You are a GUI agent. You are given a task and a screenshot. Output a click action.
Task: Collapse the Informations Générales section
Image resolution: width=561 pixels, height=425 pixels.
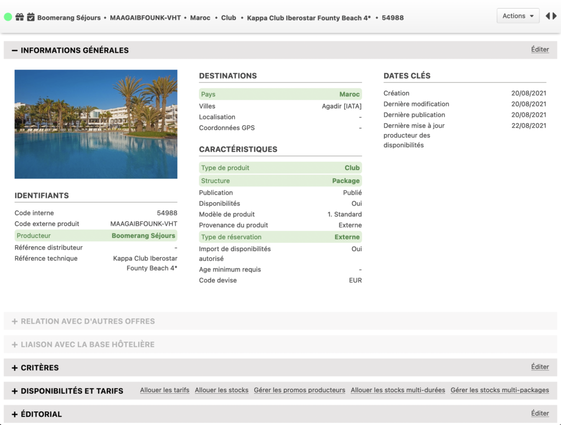click(15, 50)
